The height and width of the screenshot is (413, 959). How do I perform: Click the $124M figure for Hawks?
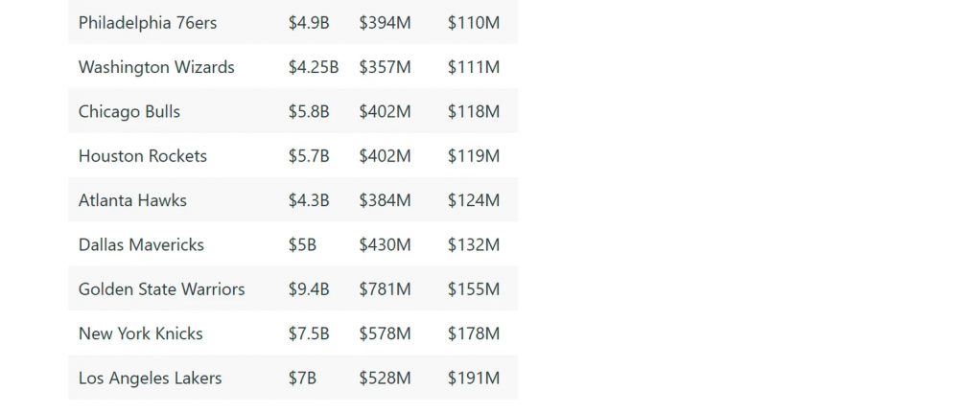click(x=474, y=200)
